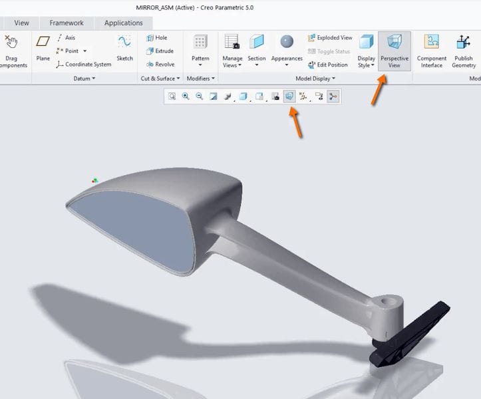Select the Revolve tool
Image resolution: width=481 pixels, height=399 pixels.
(160, 65)
